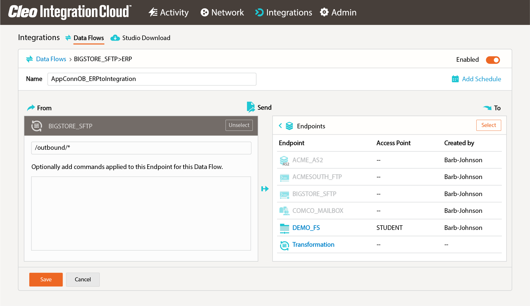Click the Integrations page heading

click(39, 38)
